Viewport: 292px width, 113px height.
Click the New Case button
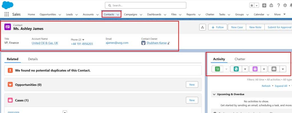point(237,27)
